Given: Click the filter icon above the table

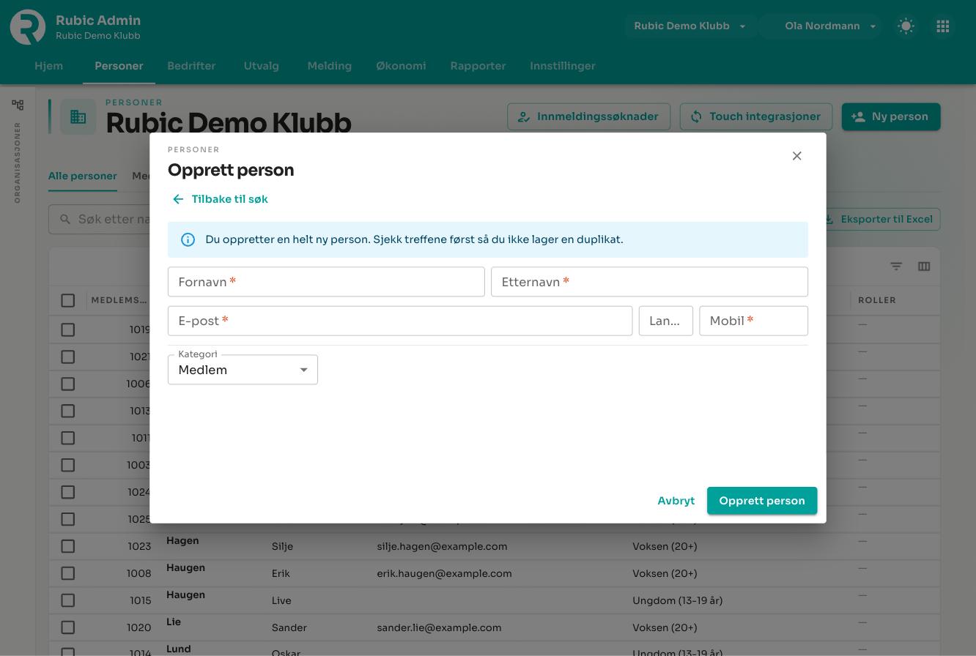Looking at the screenshot, I should (896, 266).
